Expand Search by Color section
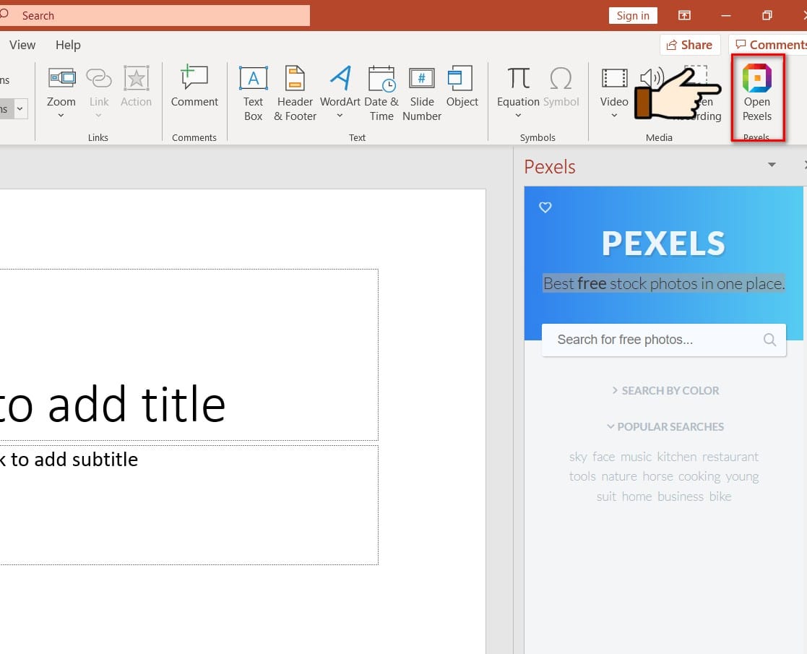Image resolution: width=807 pixels, height=654 pixels. 665,390
